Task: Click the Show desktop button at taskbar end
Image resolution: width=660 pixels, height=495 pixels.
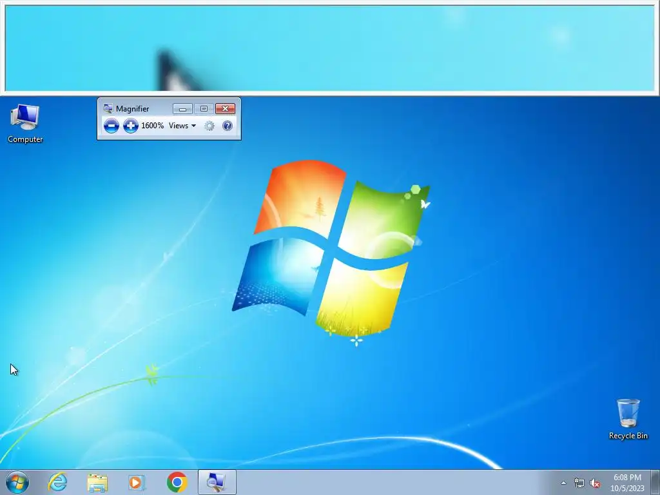Action: click(655, 482)
